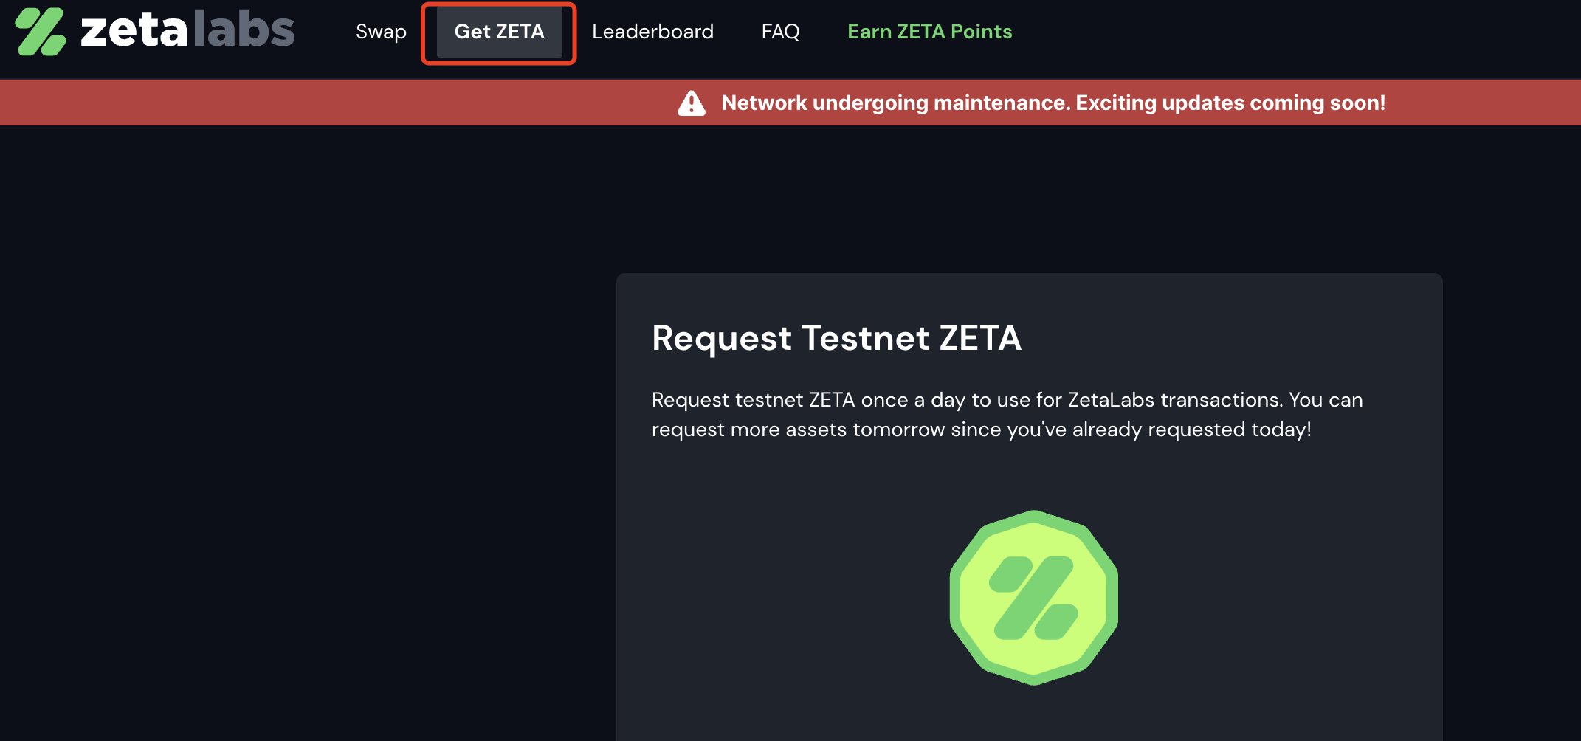Click the gray "labs" wordmark text
This screenshot has height=741, width=1581.
244,32
